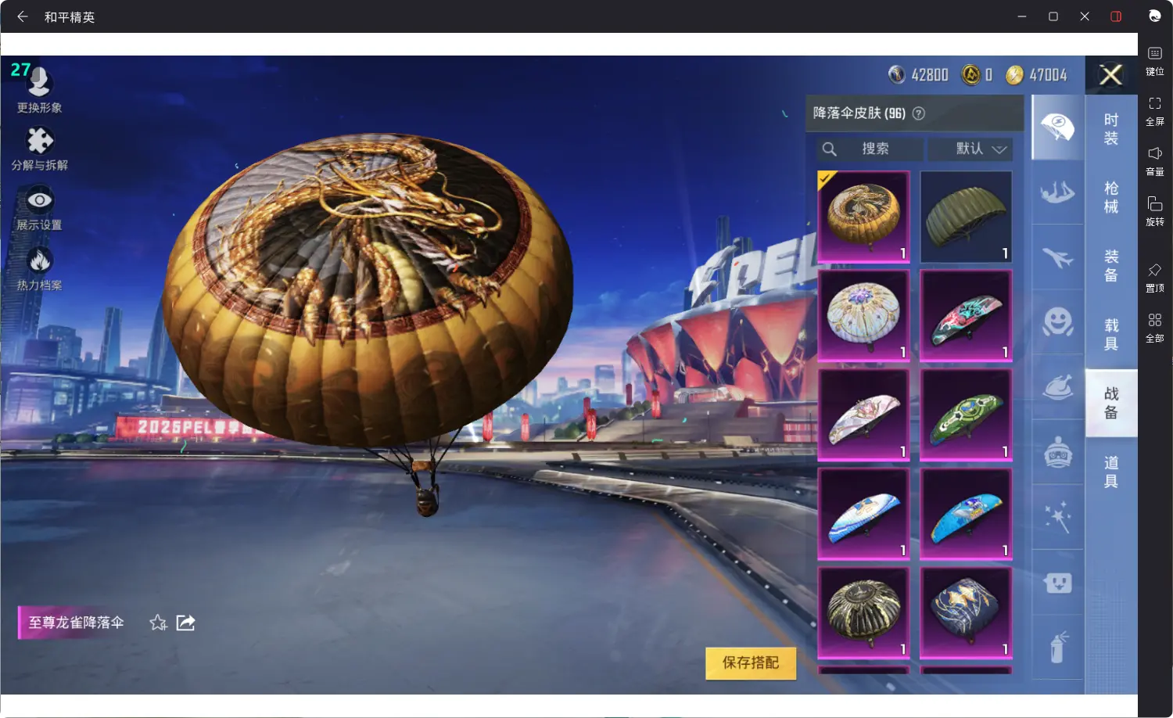This screenshot has height=718, width=1173.
Task: Open 全部 all tools icon
Action: pyautogui.click(x=1155, y=328)
